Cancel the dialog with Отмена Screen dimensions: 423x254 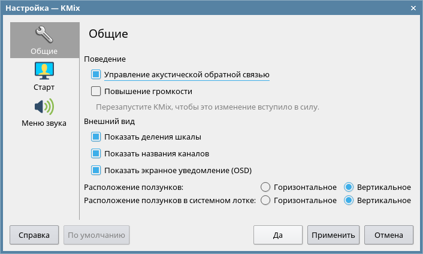point(389,235)
